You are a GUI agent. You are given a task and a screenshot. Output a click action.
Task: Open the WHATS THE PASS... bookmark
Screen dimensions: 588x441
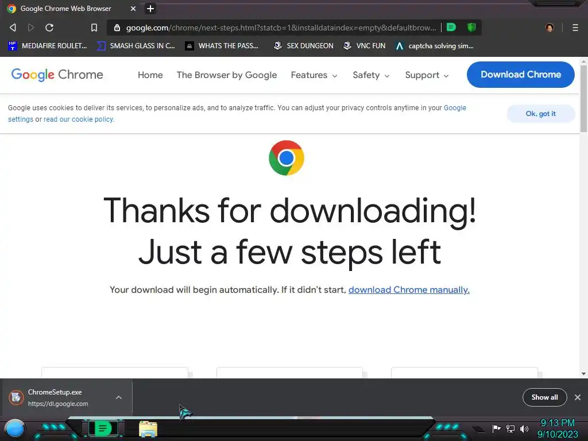coord(222,46)
